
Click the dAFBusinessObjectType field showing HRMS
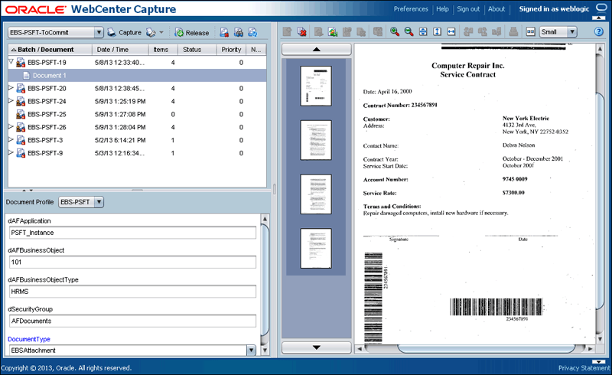coord(132,292)
